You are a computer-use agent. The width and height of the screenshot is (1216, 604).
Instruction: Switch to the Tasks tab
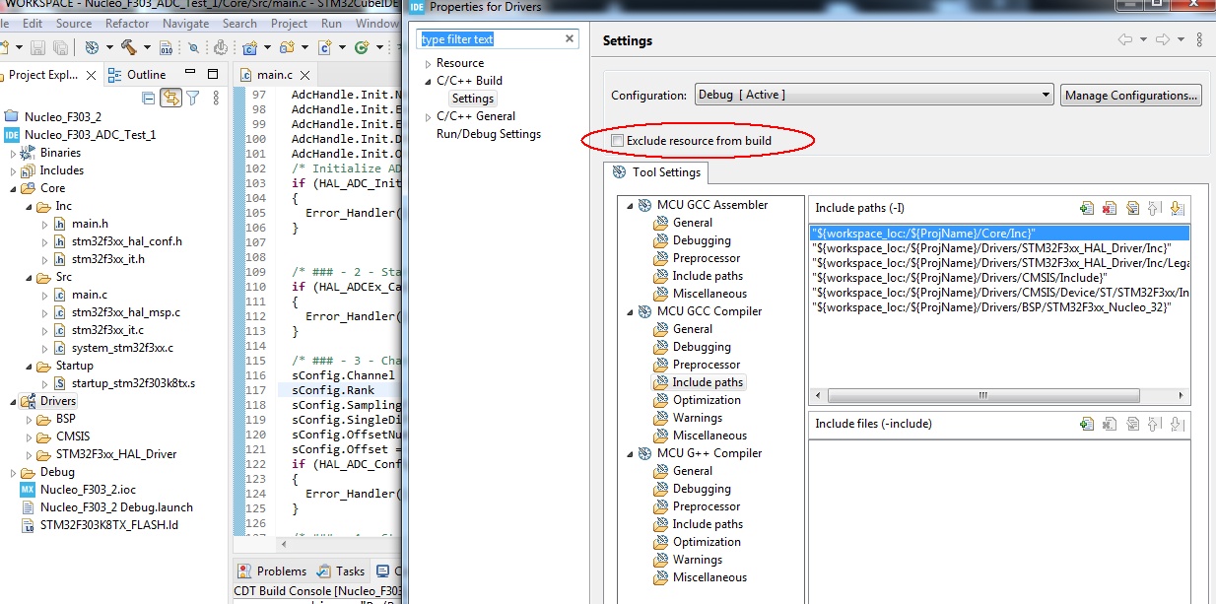[x=350, y=570]
